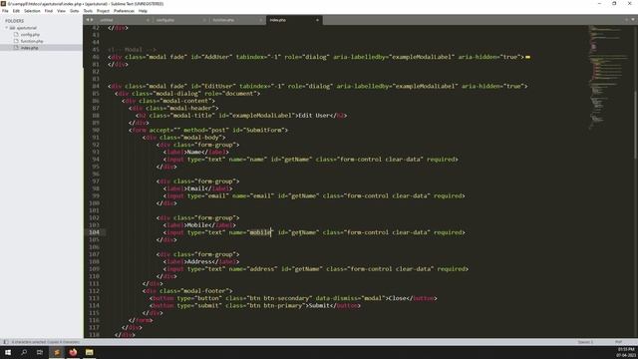The image size is (638, 359).
Task: Click the 'Edit User' title text on line 88
Action: (x=315, y=116)
